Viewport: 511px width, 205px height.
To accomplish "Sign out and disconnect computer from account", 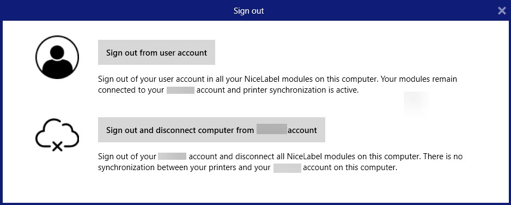I will (211, 130).
